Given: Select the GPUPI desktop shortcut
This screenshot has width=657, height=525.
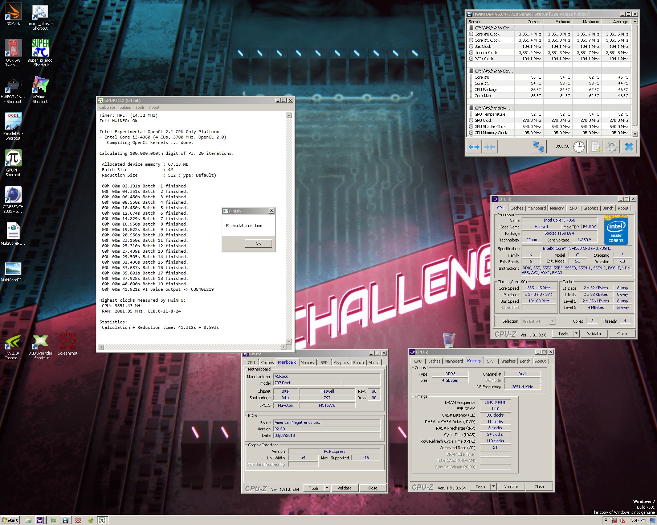Looking at the screenshot, I should point(13,163).
